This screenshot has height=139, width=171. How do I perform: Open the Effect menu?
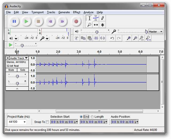[76, 12]
